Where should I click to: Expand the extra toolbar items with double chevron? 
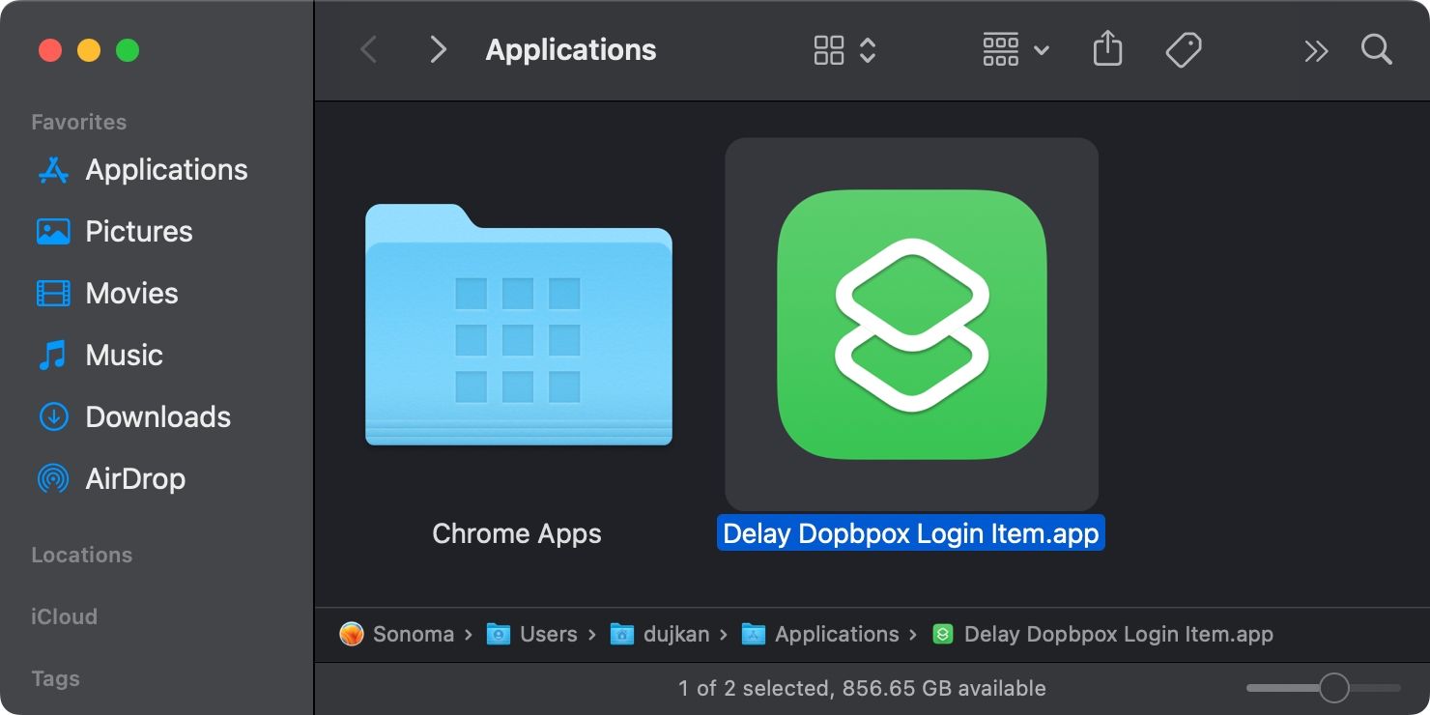(x=1316, y=49)
